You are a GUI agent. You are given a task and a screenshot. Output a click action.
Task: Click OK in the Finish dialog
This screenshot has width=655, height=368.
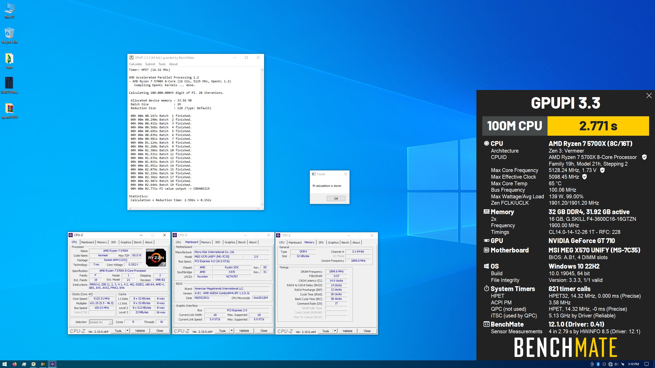pos(336,199)
